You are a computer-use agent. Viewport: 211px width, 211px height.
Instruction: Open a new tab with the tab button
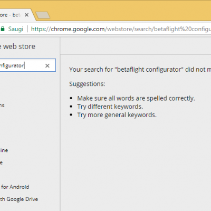click(43, 15)
